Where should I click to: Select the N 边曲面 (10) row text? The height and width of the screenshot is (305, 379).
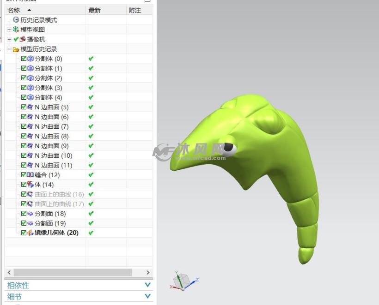[54, 155]
